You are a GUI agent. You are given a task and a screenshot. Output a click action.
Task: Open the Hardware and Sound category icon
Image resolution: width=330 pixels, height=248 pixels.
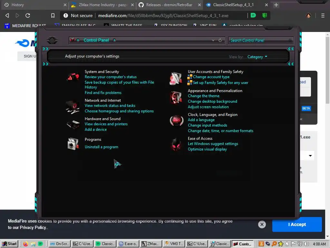[73, 124]
